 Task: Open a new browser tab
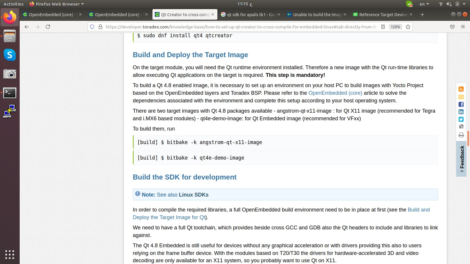coord(422,14)
